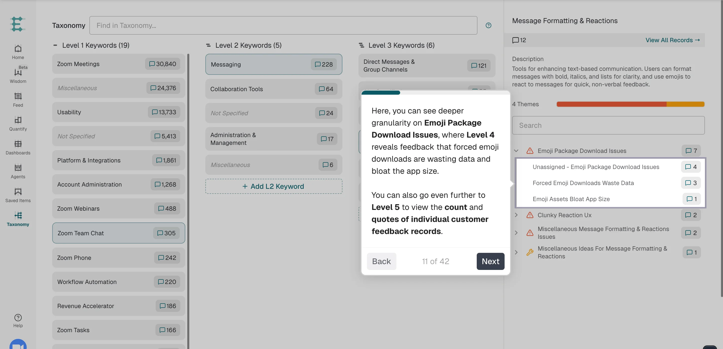Expand the Clunky Reaction Ux theme
723x349 pixels.
(516, 215)
